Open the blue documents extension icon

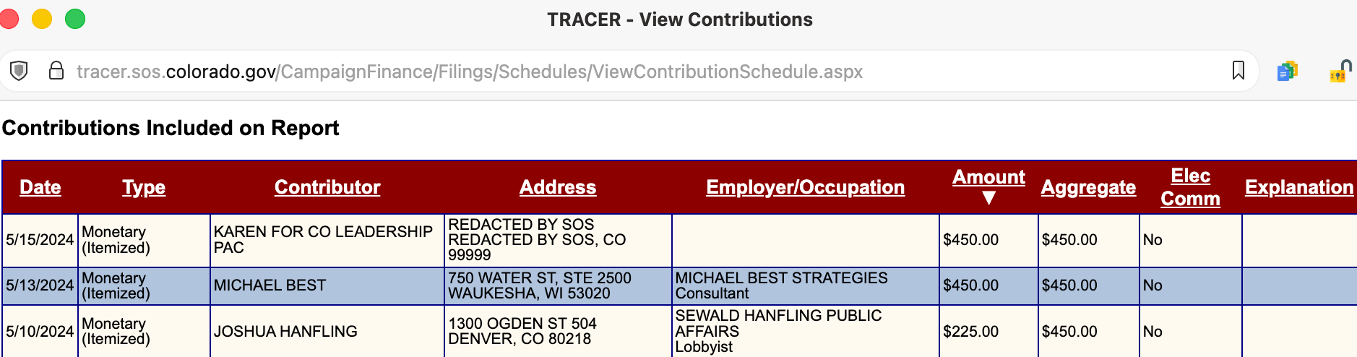pos(1287,72)
